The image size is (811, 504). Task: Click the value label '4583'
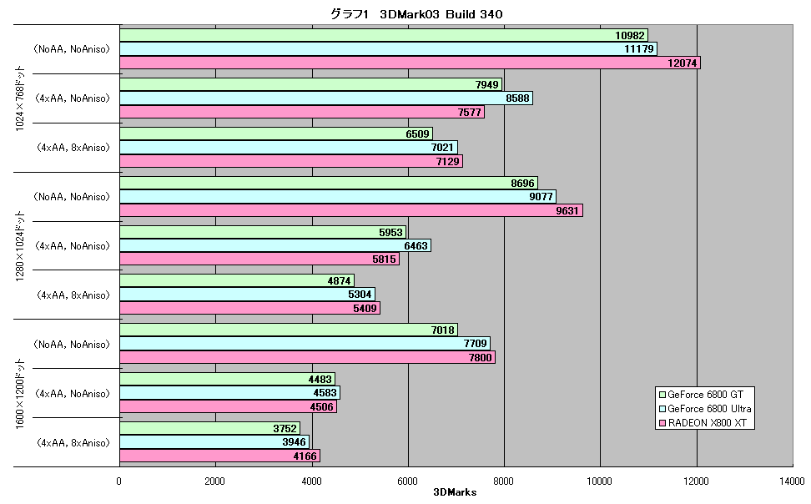tap(325, 392)
